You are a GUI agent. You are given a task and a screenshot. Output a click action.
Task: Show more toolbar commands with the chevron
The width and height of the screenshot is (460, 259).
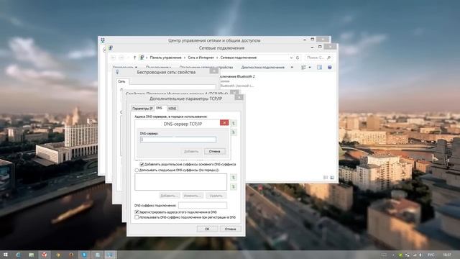coord(292,67)
